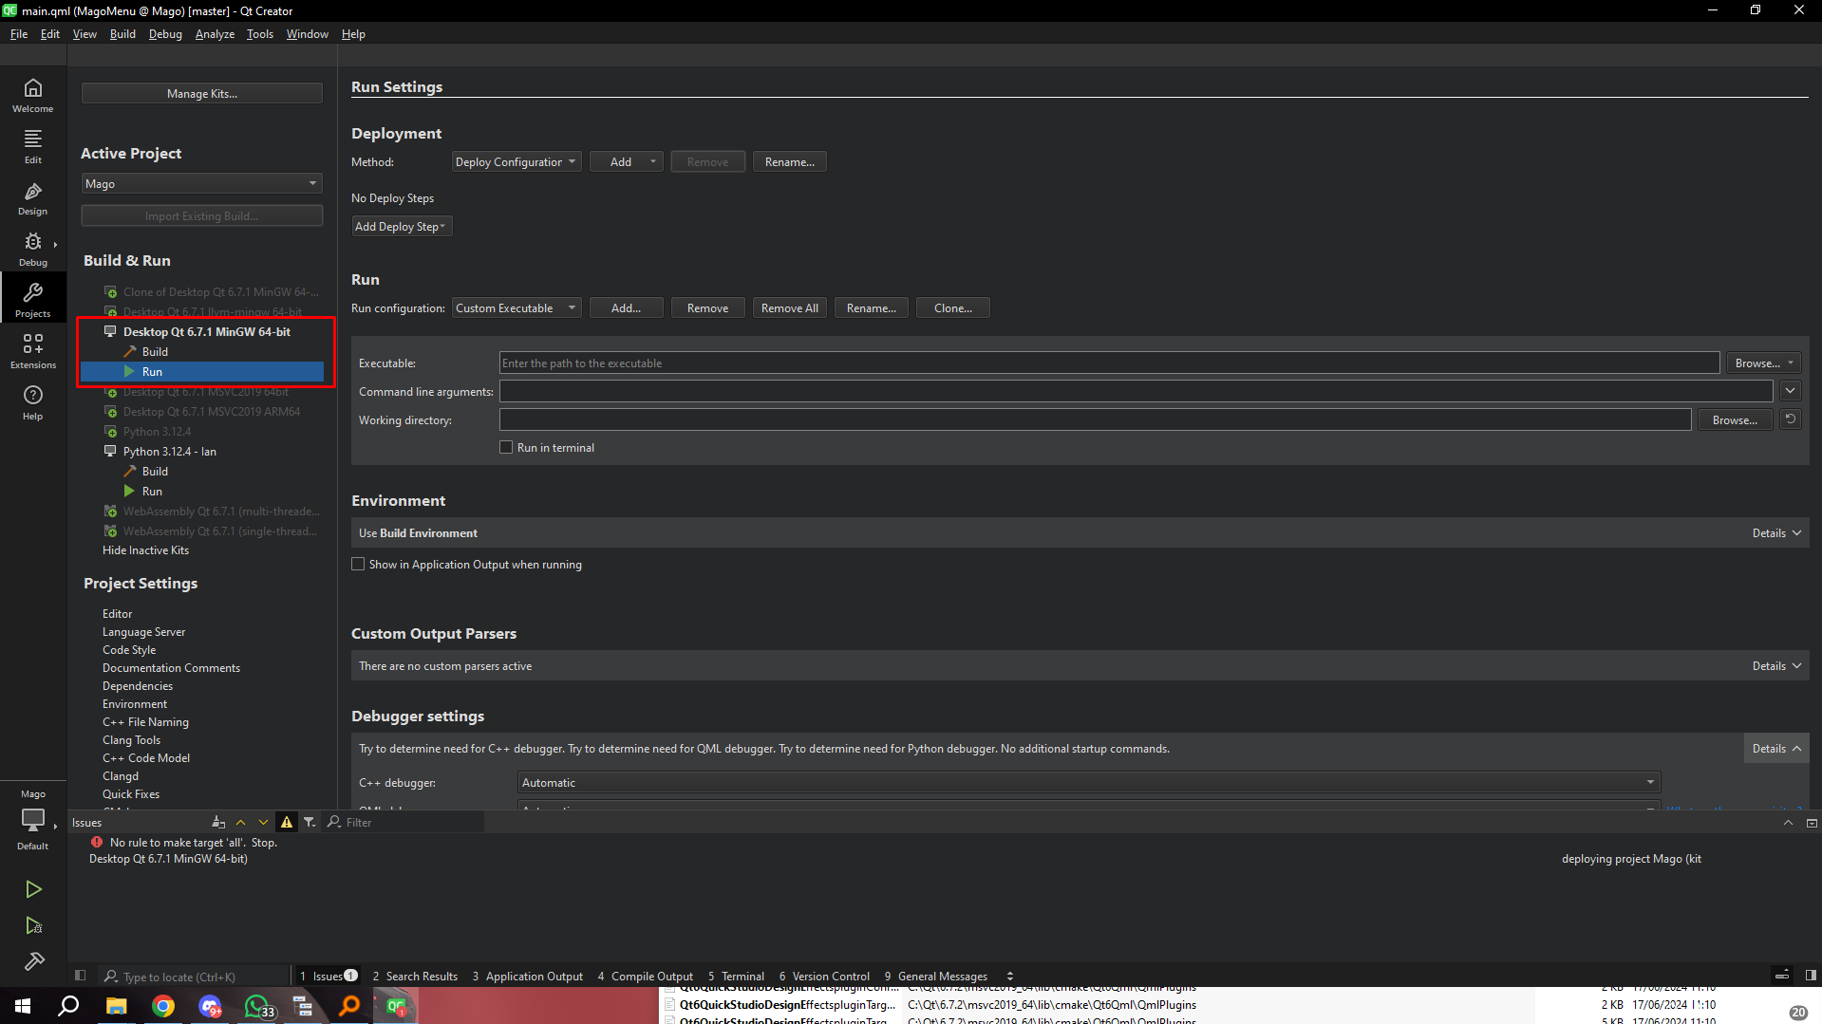Open Deploy Configuration method dropdown
Screen dimensions: 1822x1024
click(517, 161)
